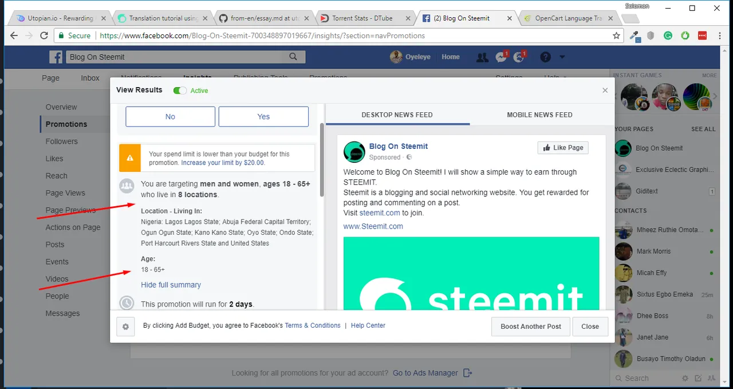Click the new message compose icon in chat bar
Viewport: 733px width, 389px height.
click(698, 378)
